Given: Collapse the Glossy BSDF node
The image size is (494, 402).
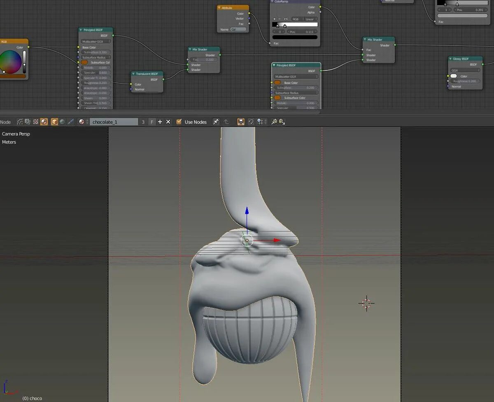Looking at the screenshot, I should pyautogui.click(x=451, y=59).
